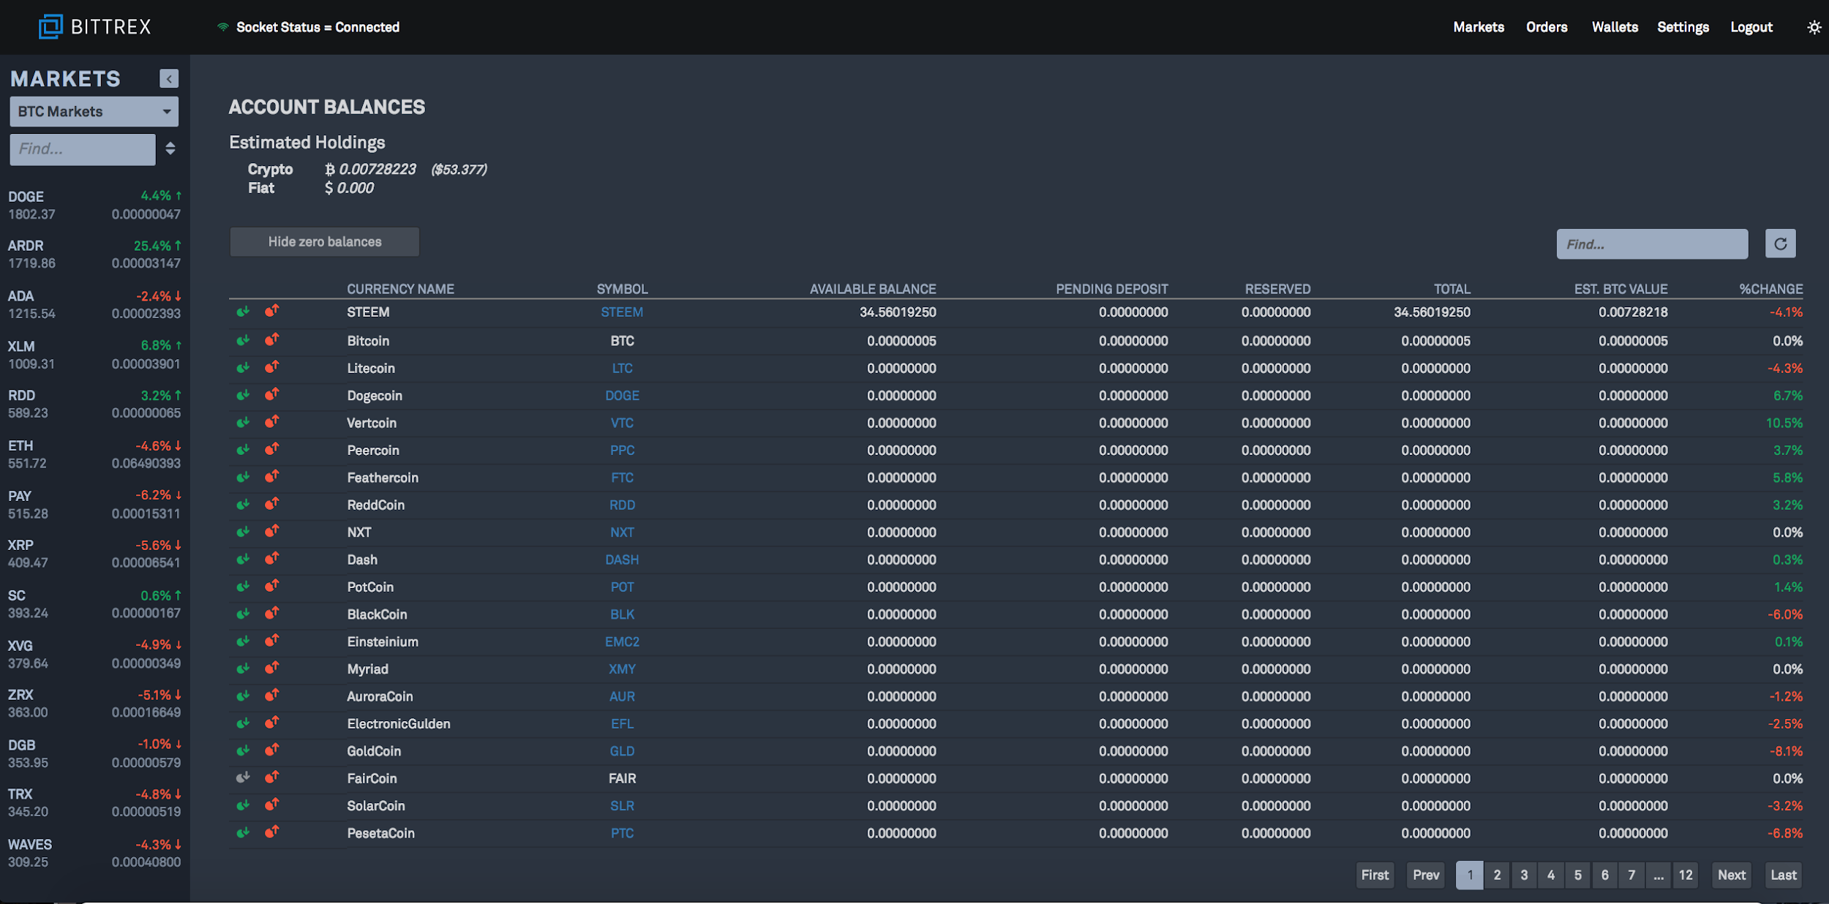Click the green deposit icon for ReddCoin
This screenshot has width=1829, height=904.
(243, 504)
